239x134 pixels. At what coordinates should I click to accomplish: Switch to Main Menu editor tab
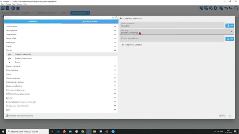click(x=26, y=13)
